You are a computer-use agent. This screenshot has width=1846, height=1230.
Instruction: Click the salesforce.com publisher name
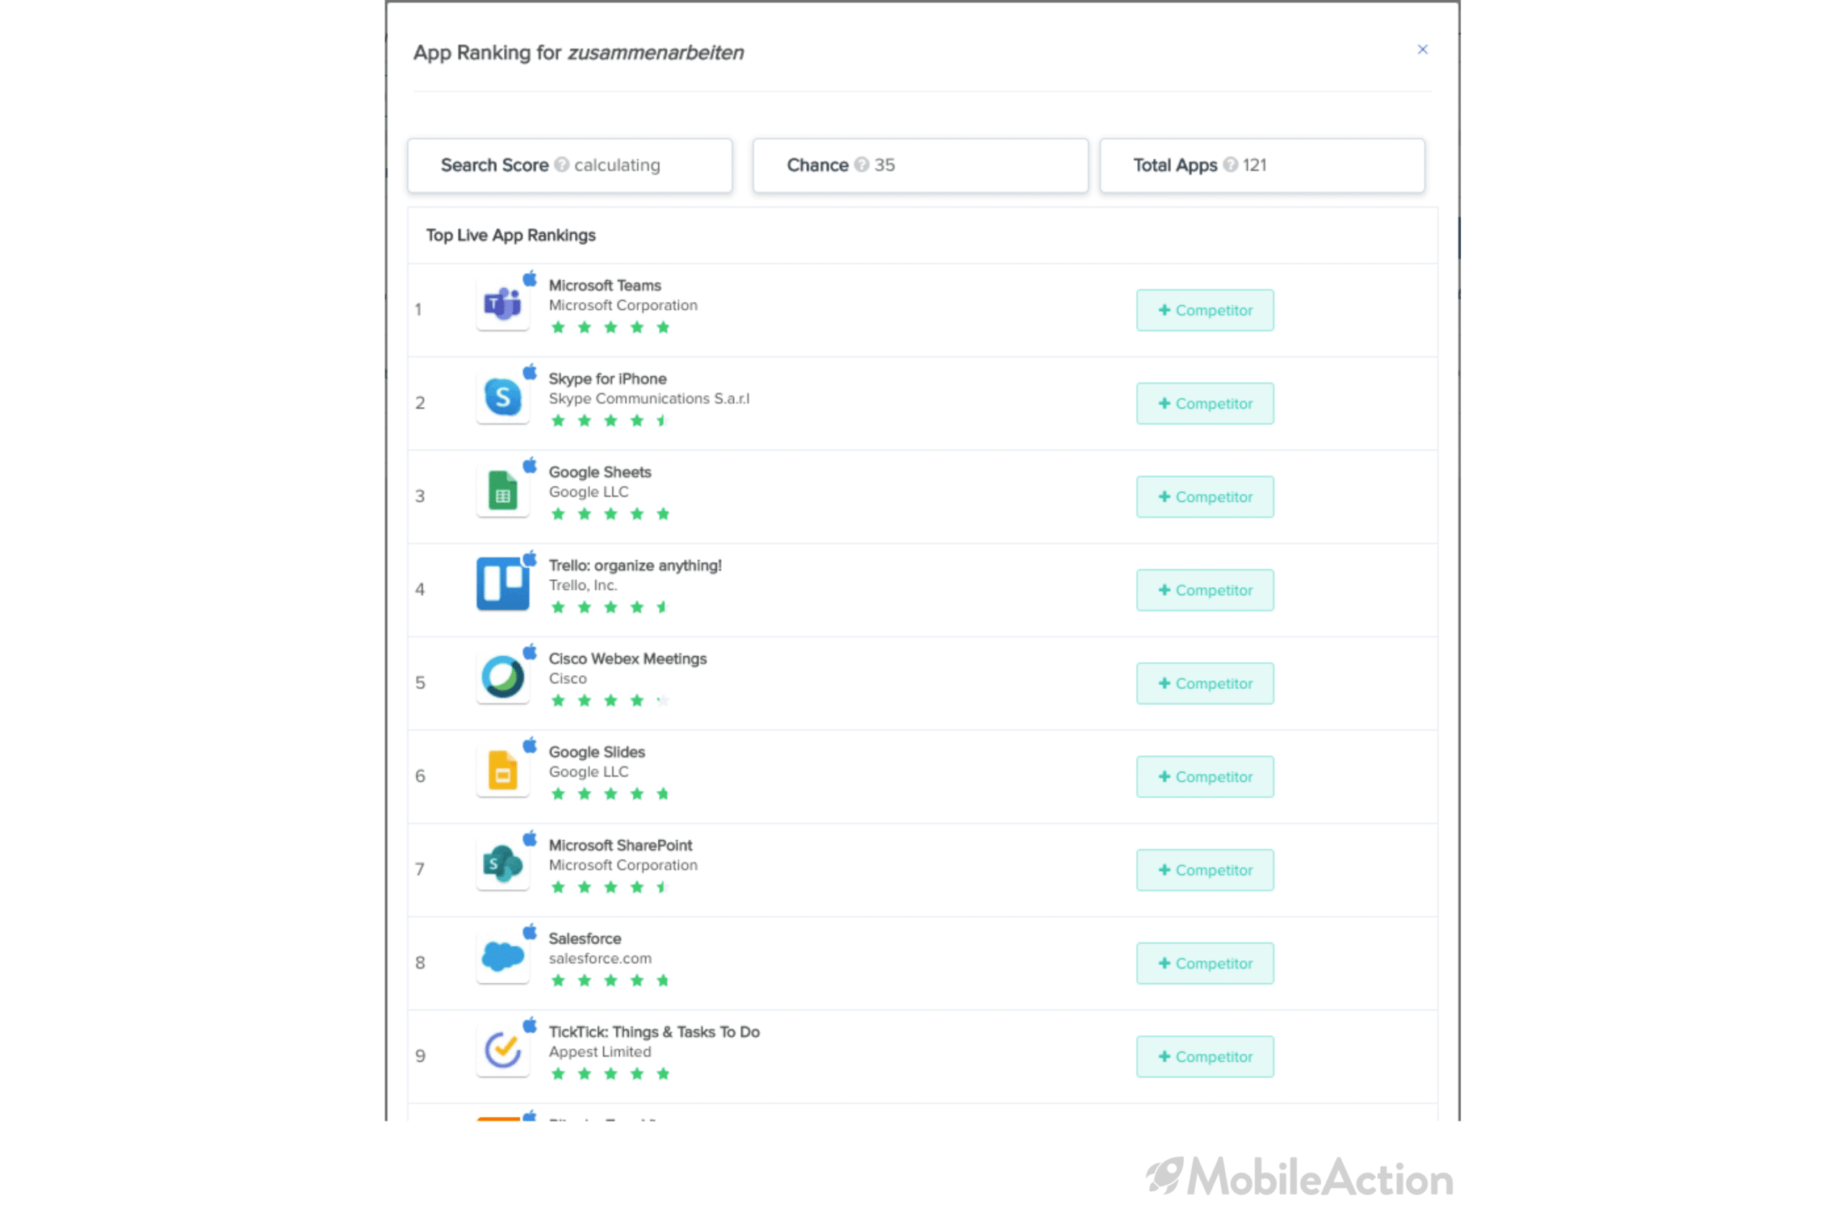click(600, 958)
